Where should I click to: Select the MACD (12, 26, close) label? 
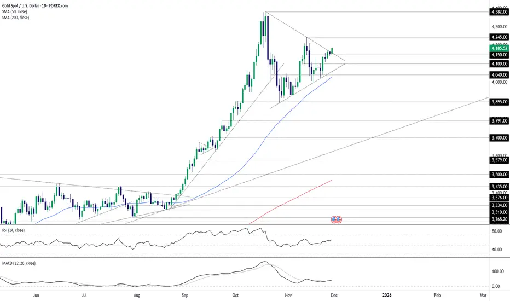click(19, 263)
